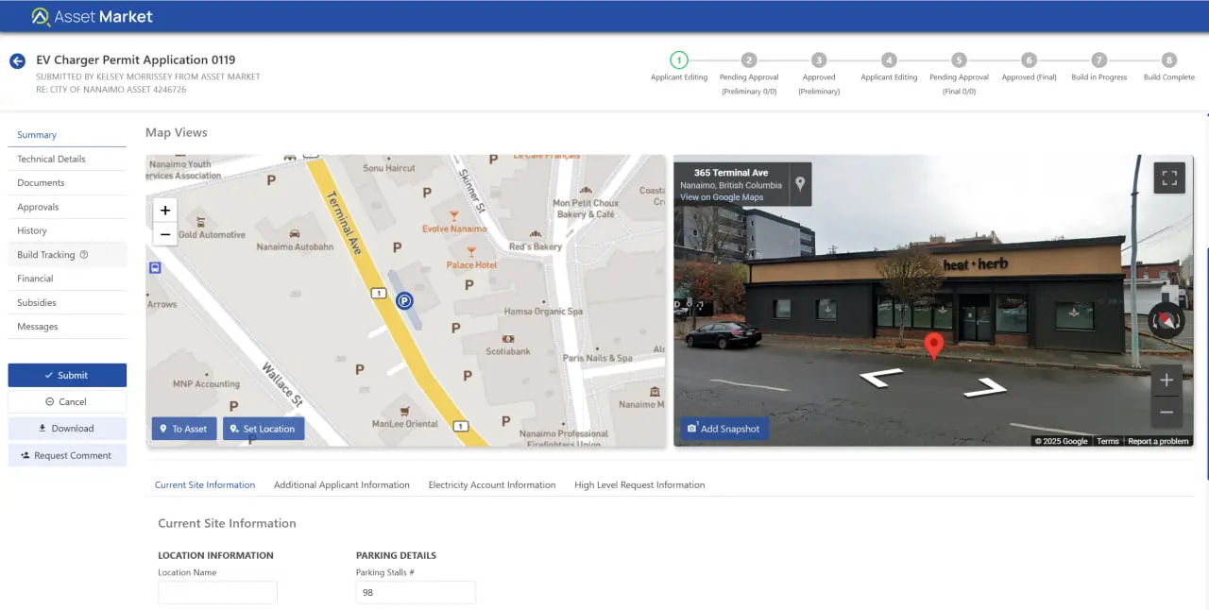
Task: Click the To Asset map button
Action: 184,429
